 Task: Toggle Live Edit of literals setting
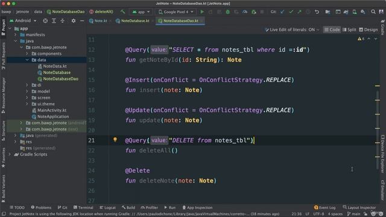tap(291, 30)
